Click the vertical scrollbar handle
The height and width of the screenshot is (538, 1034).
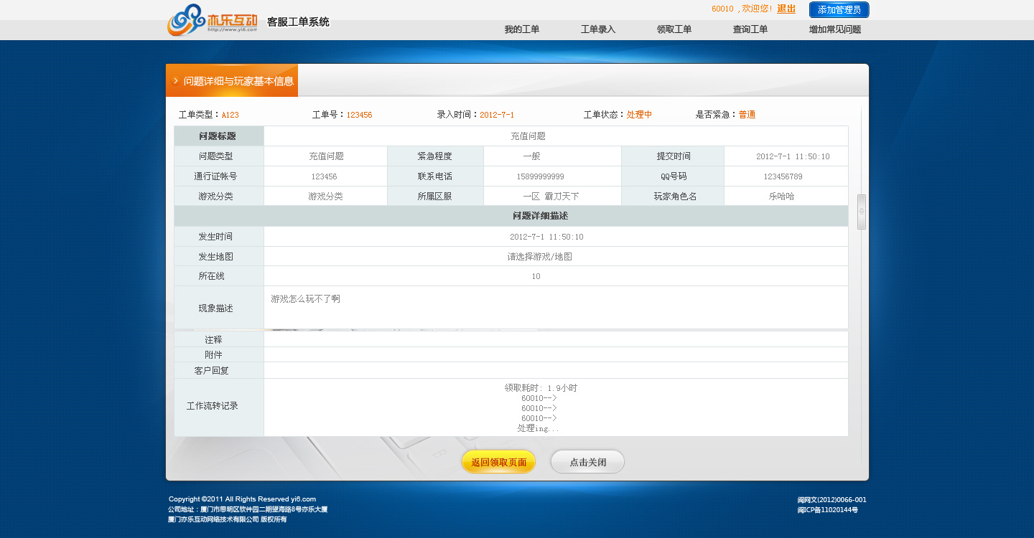(862, 212)
